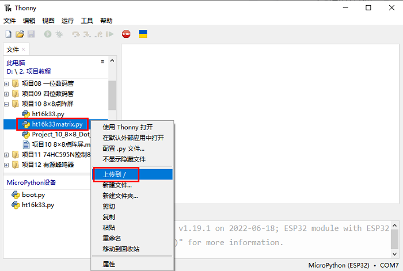
Task: Click the New file toolbar icon
Action: tap(8, 35)
